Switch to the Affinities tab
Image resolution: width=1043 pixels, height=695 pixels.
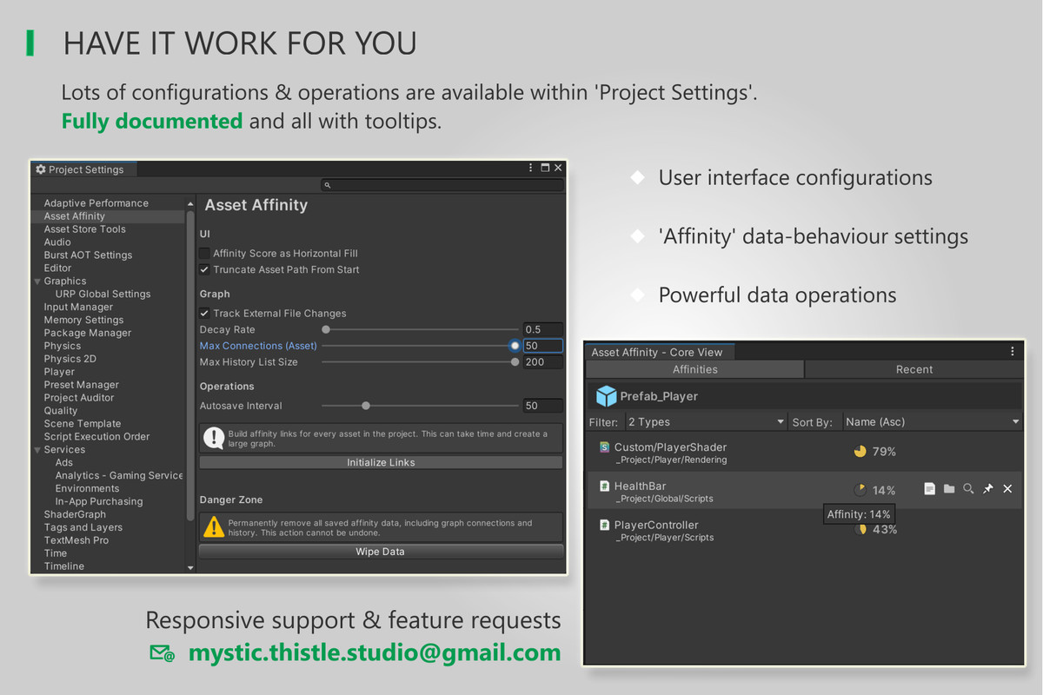[x=695, y=369]
